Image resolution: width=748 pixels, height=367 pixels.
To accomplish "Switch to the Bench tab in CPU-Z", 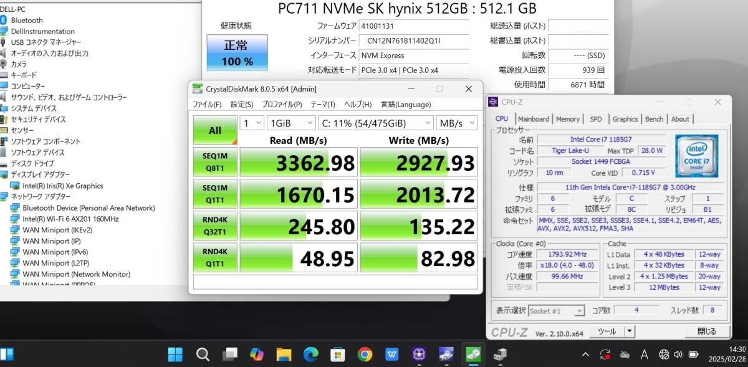I will click(x=654, y=119).
